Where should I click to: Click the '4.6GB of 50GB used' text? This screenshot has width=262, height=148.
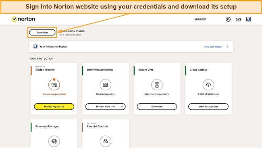tap(208, 94)
